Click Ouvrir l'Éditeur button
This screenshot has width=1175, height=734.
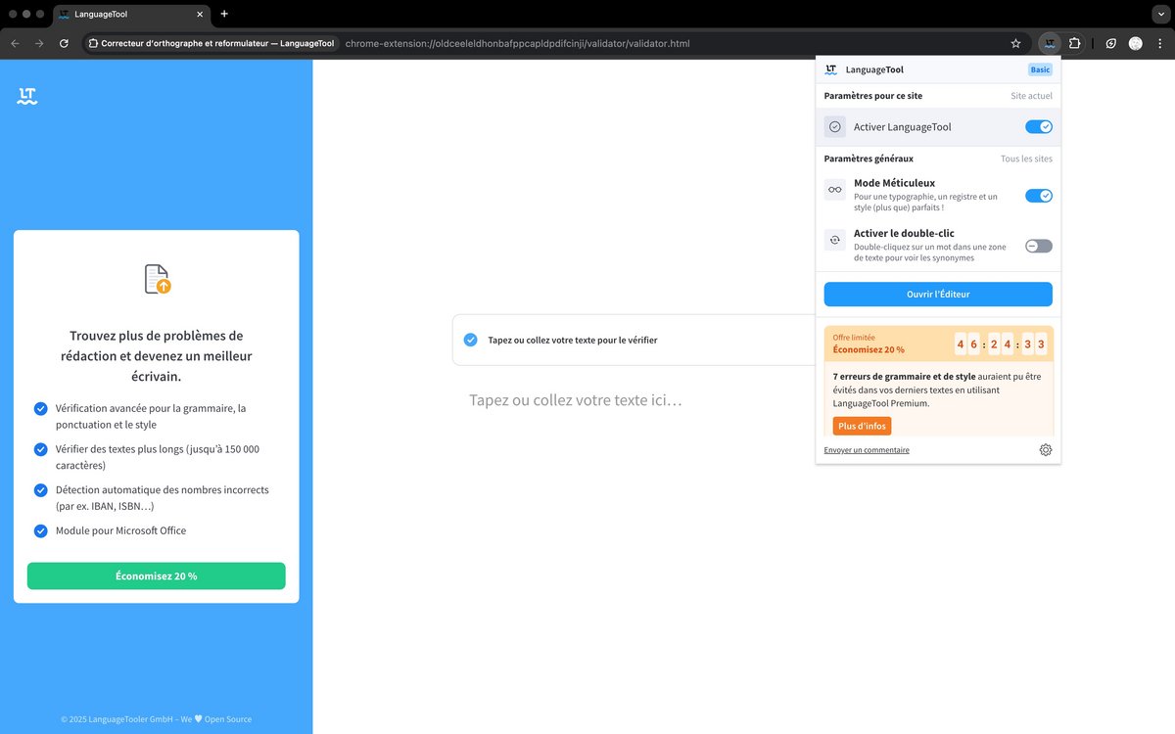pyautogui.click(x=938, y=294)
